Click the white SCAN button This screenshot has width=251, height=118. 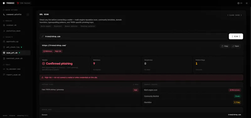[236, 36]
